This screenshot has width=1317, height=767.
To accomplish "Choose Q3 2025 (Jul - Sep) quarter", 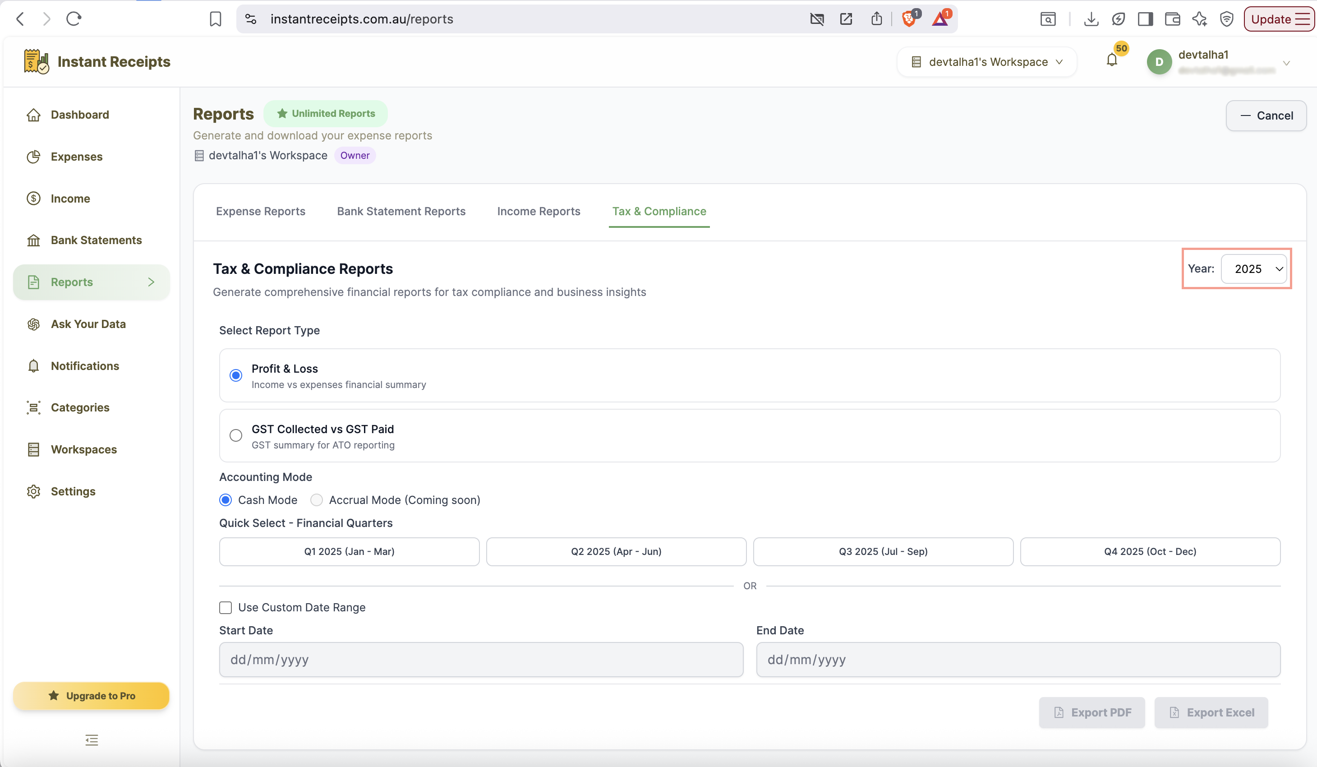I will 883,551.
